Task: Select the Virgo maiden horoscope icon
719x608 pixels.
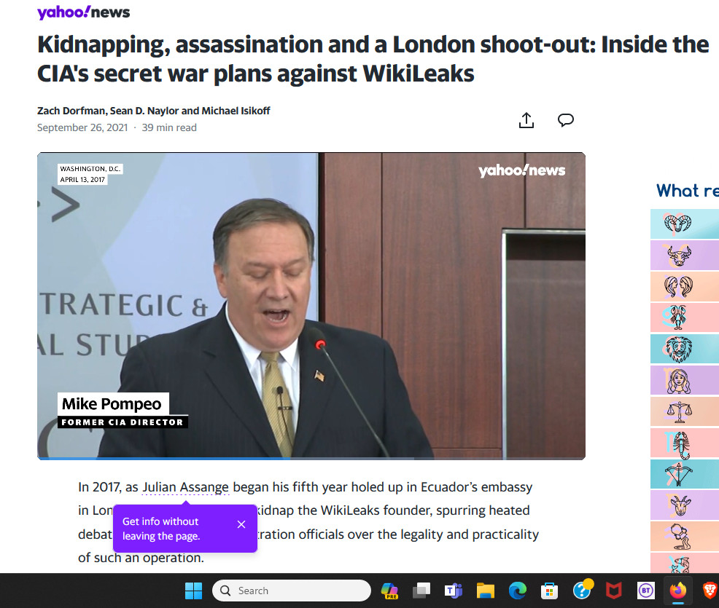Action: (x=678, y=381)
